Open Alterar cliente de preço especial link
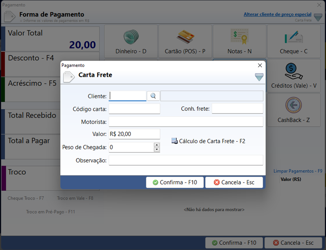This screenshot has width=326, height=250. click(278, 14)
